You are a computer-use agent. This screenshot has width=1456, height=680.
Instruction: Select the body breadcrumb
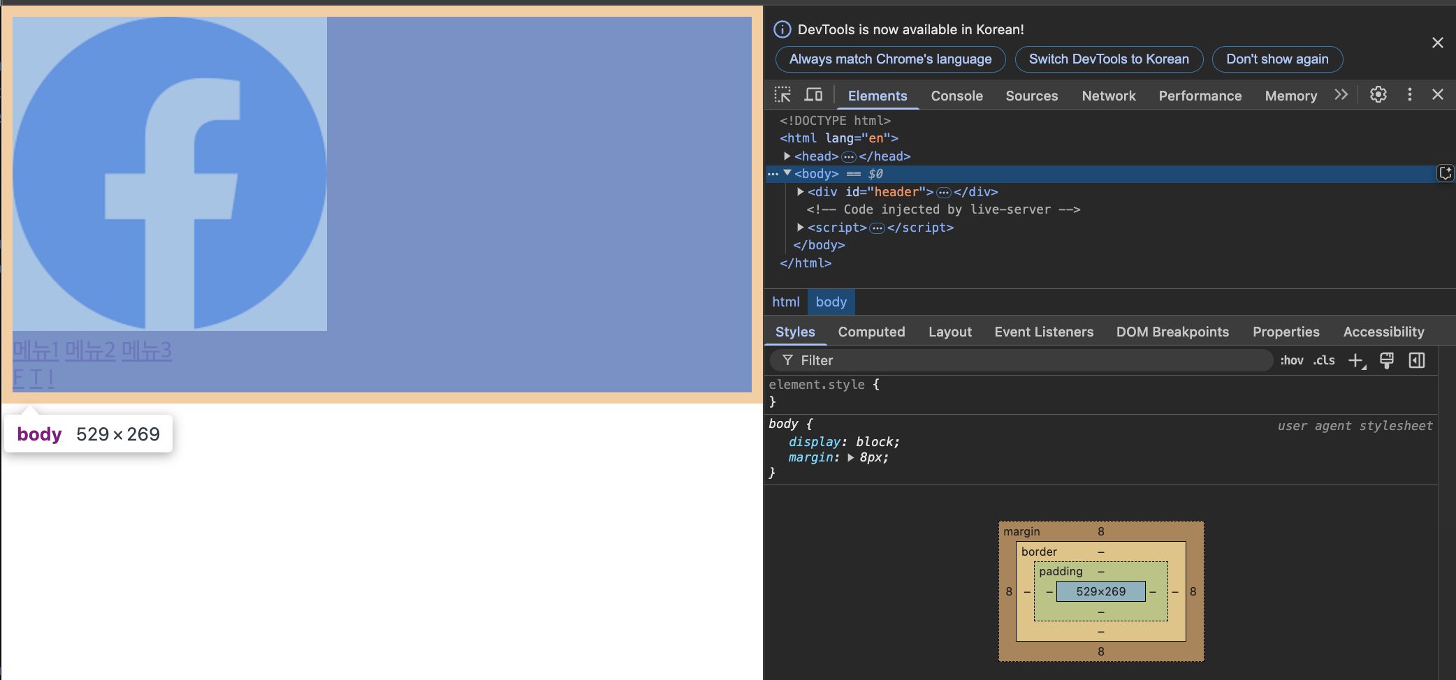click(x=831, y=302)
